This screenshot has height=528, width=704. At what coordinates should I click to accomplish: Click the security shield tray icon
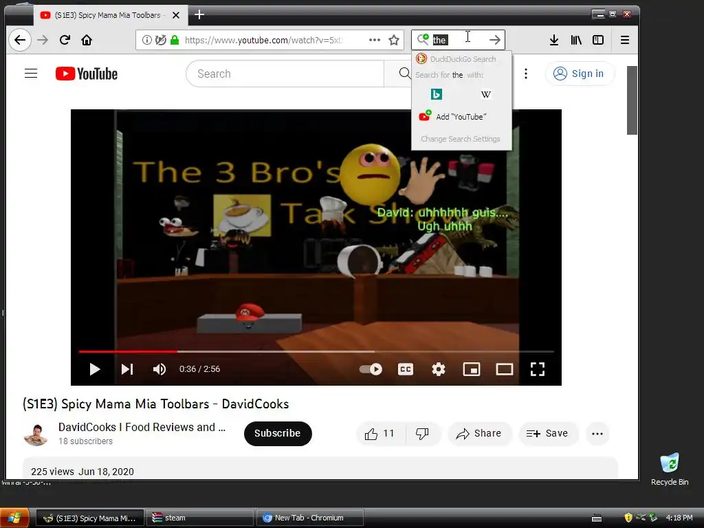[x=628, y=518]
